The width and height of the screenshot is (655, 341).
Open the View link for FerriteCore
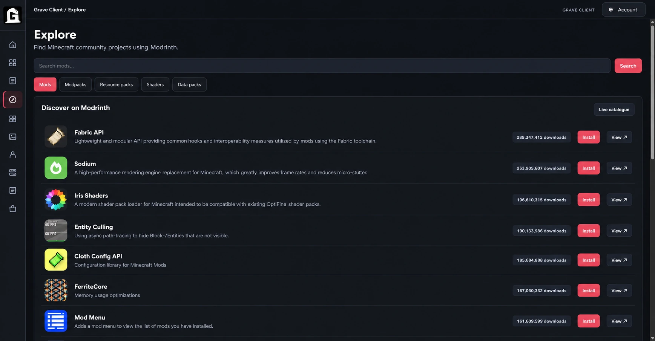[x=619, y=291]
